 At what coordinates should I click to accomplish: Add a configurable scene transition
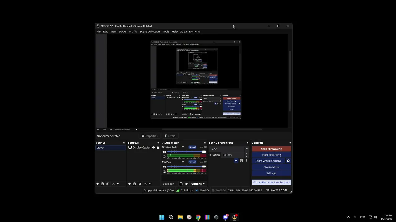click(x=236, y=161)
